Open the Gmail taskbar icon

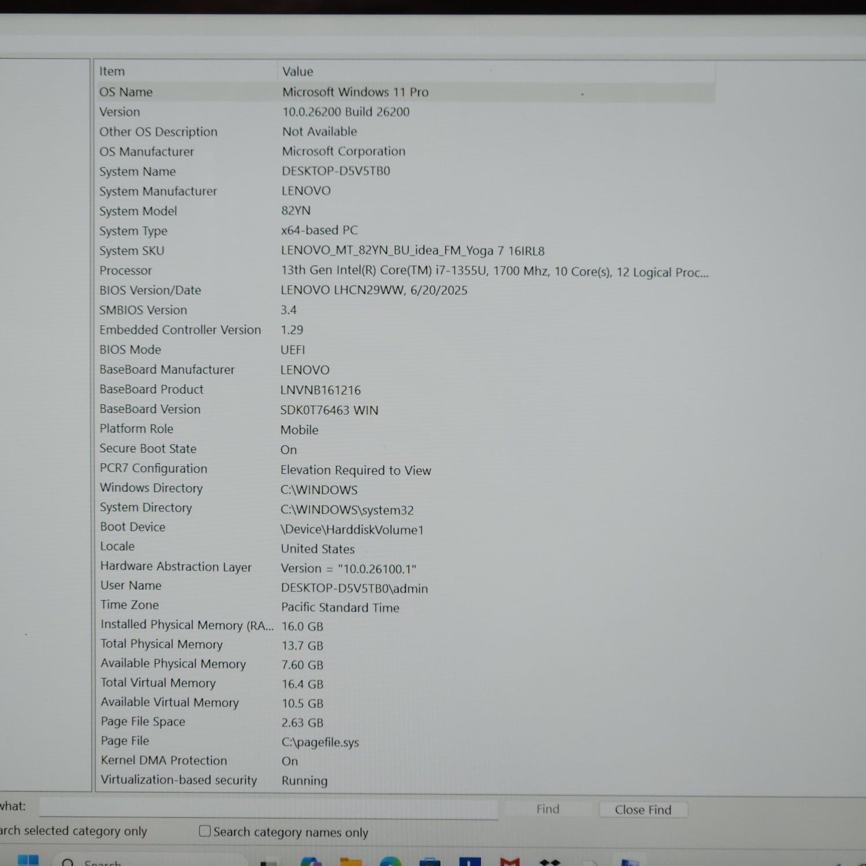coord(510,862)
